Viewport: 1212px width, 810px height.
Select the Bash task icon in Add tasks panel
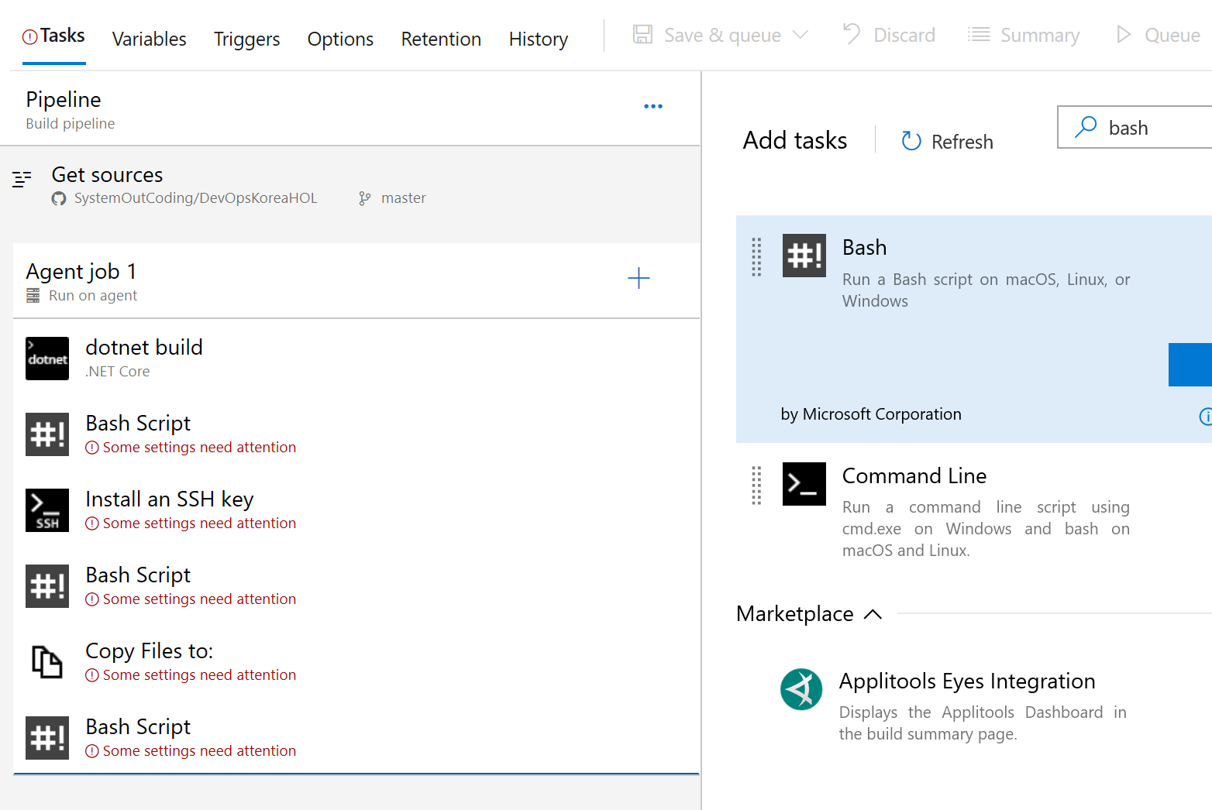pyautogui.click(x=804, y=256)
